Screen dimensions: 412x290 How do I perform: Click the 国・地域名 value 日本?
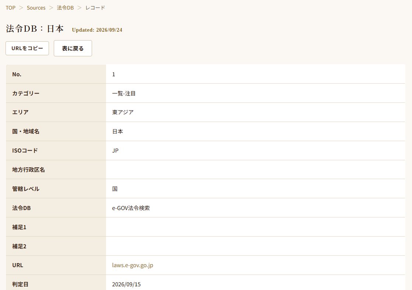(x=117, y=132)
